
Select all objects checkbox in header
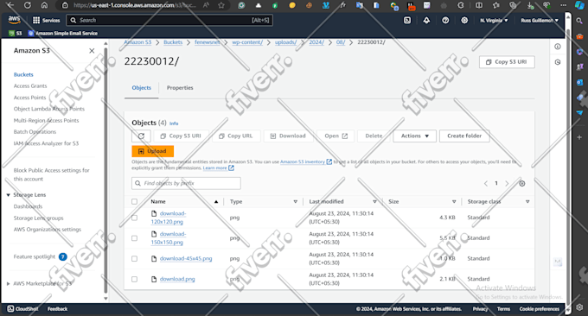(x=134, y=202)
